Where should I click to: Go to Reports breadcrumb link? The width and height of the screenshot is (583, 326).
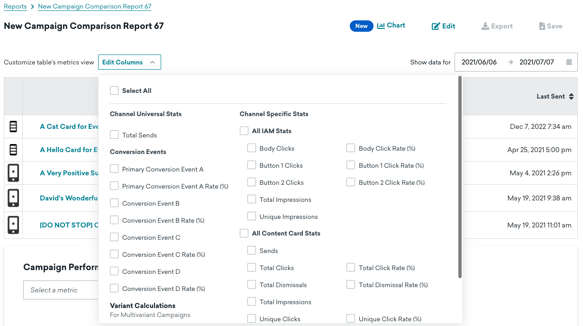(x=15, y=7)
